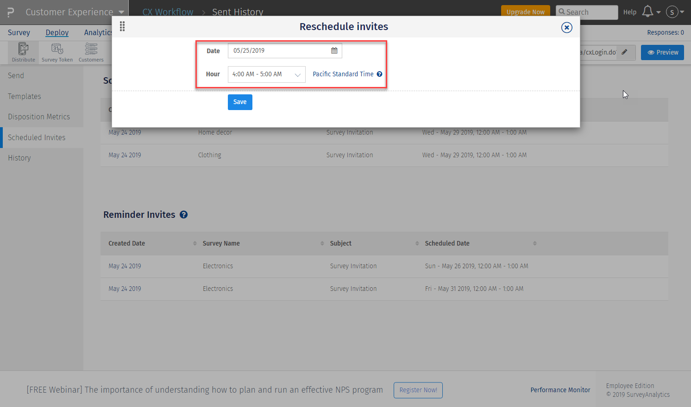Click Electronics reminder scheduled Fri May 31
This screenshot has height=407, width=691.
click(x=384, y=289)
